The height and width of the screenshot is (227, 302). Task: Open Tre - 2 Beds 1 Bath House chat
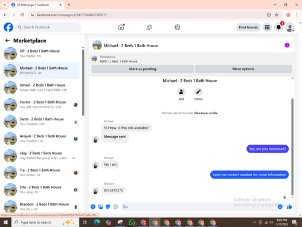click(40, 173)
